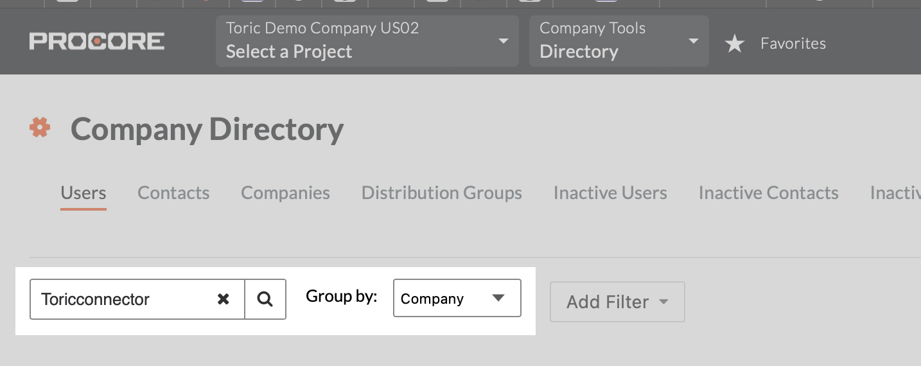This screenshot has width=921, height=366.
Task: Click the Favorites text link
Action: pos(793,44)
